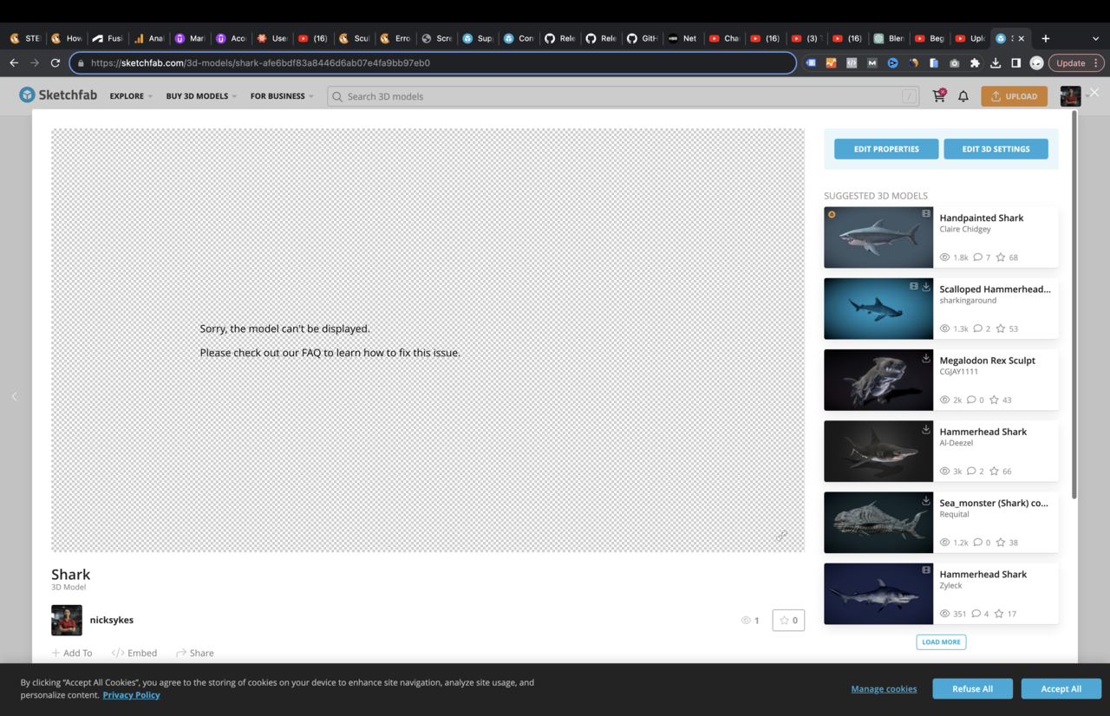Download the Megalodon Rex Sculpt model
1110x716 pixels.
(924, 357)
